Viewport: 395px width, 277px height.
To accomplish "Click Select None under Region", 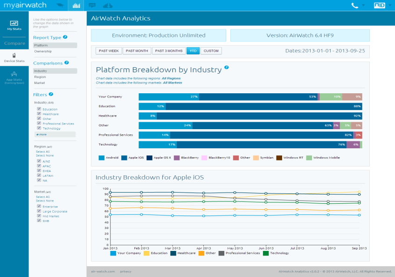I will click(45, 156).
